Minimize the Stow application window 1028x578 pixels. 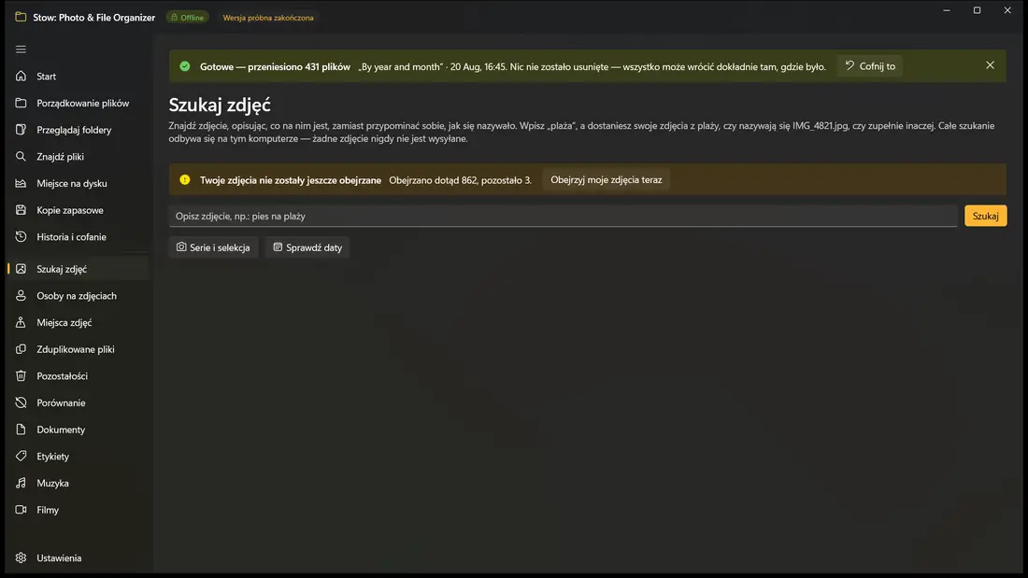pyautogui.click(x=947, y=10)
